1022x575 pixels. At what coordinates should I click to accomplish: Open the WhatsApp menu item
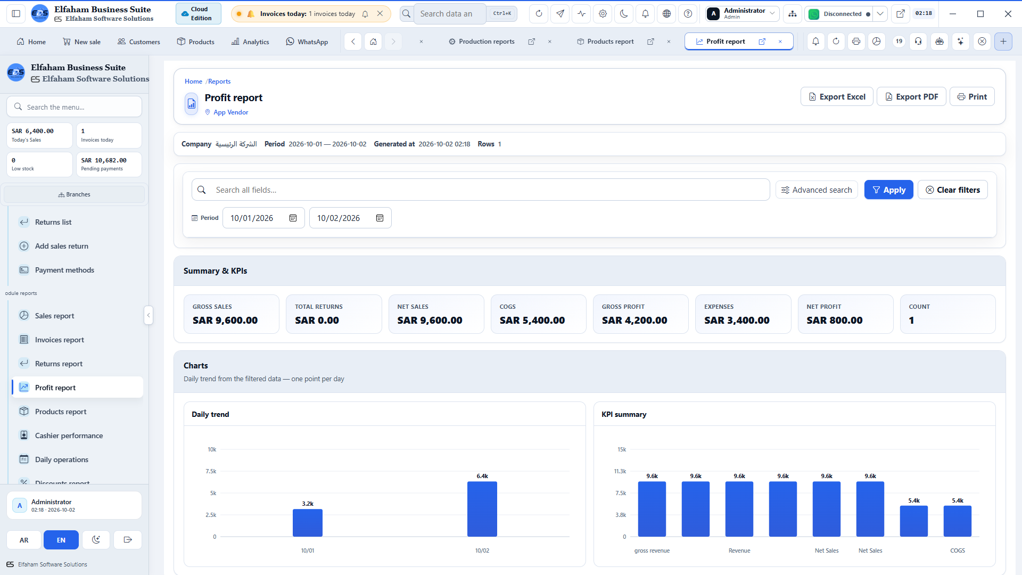coord(307,42)
